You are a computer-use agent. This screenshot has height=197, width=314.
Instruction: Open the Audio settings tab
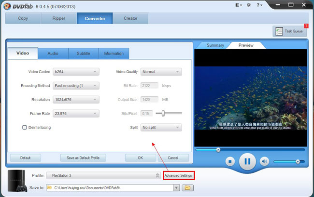point(53,53)
